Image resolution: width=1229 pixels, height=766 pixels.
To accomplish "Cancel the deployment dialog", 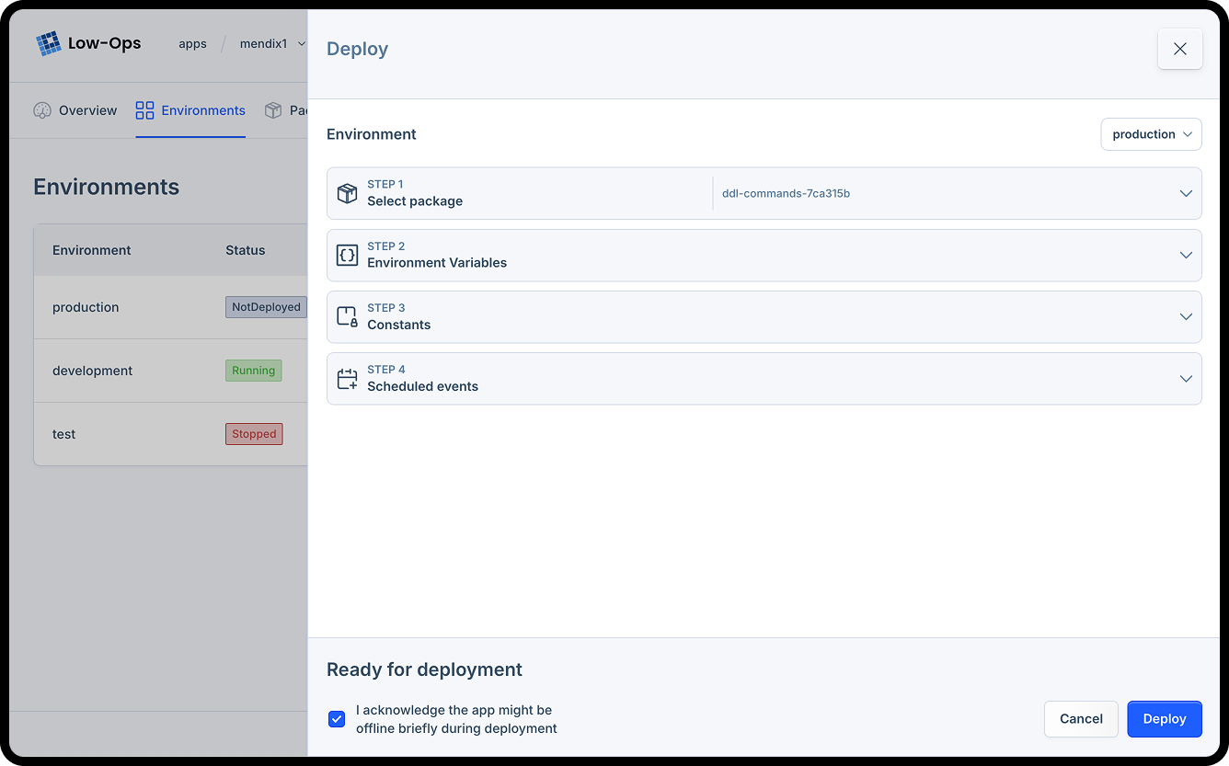I will 1081,718.
